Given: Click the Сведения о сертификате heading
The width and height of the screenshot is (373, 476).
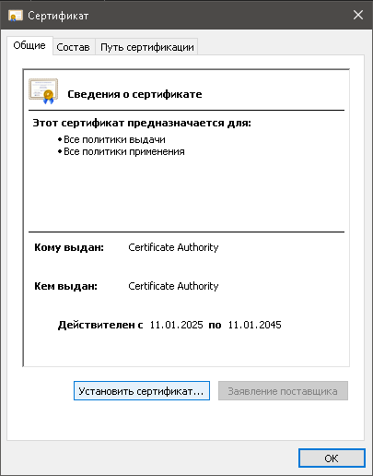Looking at the screenshot, I should (x=134, y=94).
